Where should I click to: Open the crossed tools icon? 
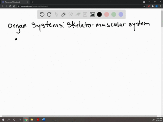71,15
